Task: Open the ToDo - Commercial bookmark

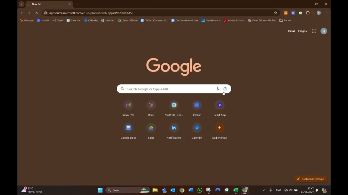Action: [154, 20]
